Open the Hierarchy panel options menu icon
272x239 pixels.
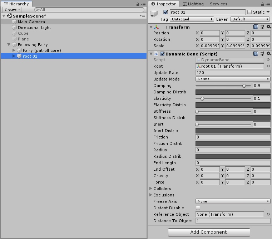coord(143,4)
